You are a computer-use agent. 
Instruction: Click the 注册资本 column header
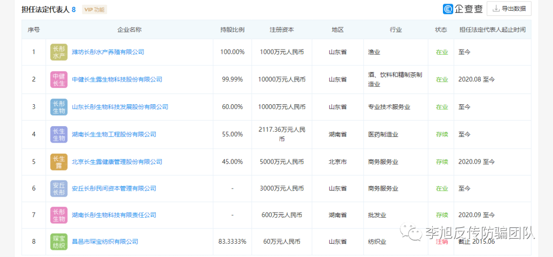point(282,30)
